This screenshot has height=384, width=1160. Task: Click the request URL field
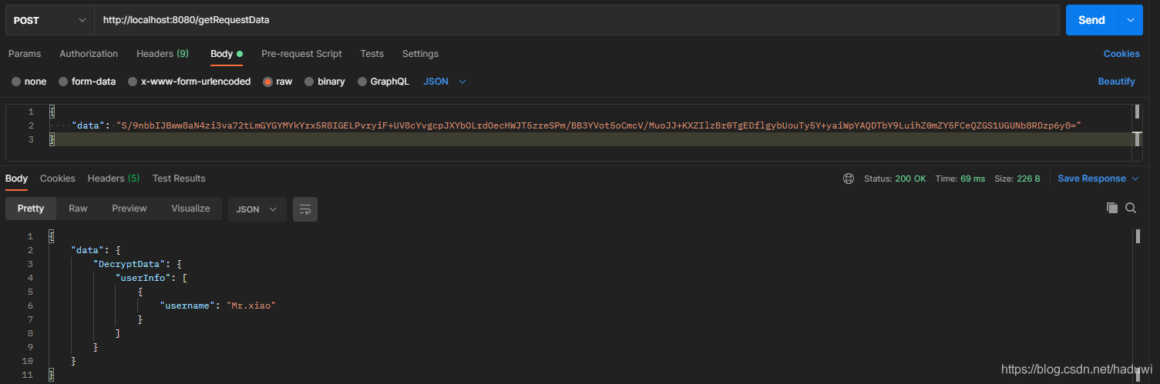[x=577, y=20]
